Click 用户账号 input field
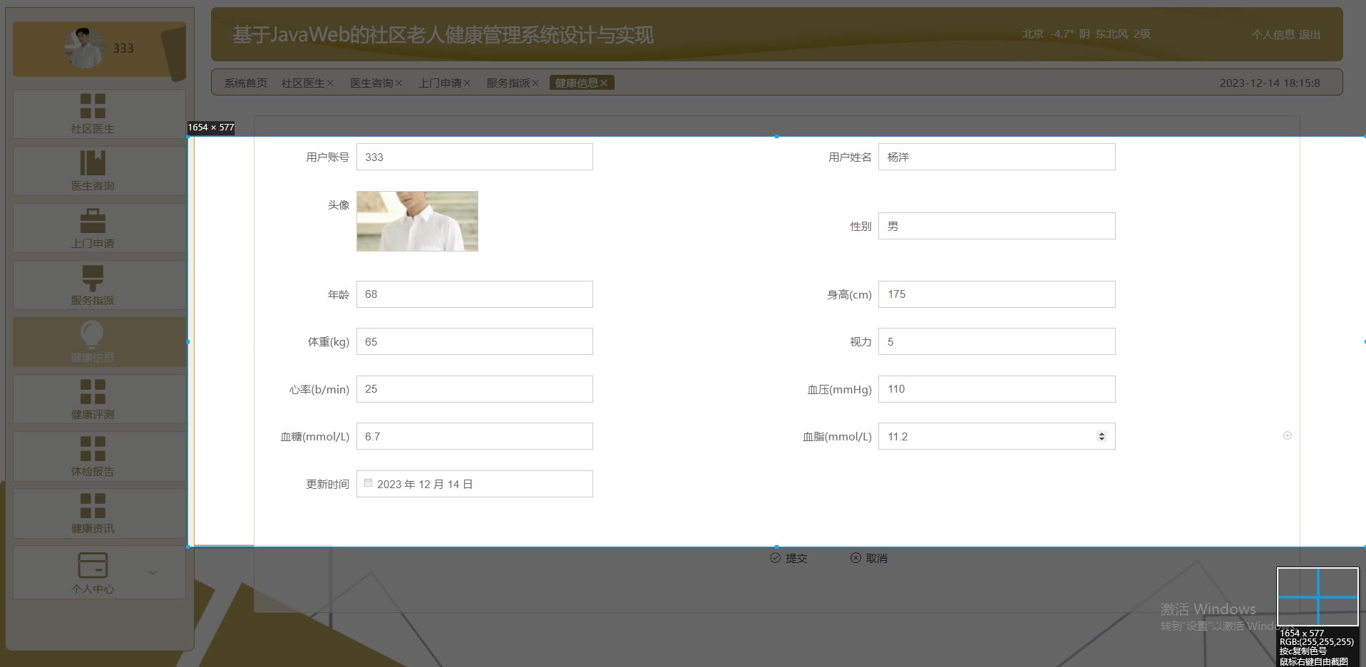Viewport: 1366px width, 667px height. [475, 157]
